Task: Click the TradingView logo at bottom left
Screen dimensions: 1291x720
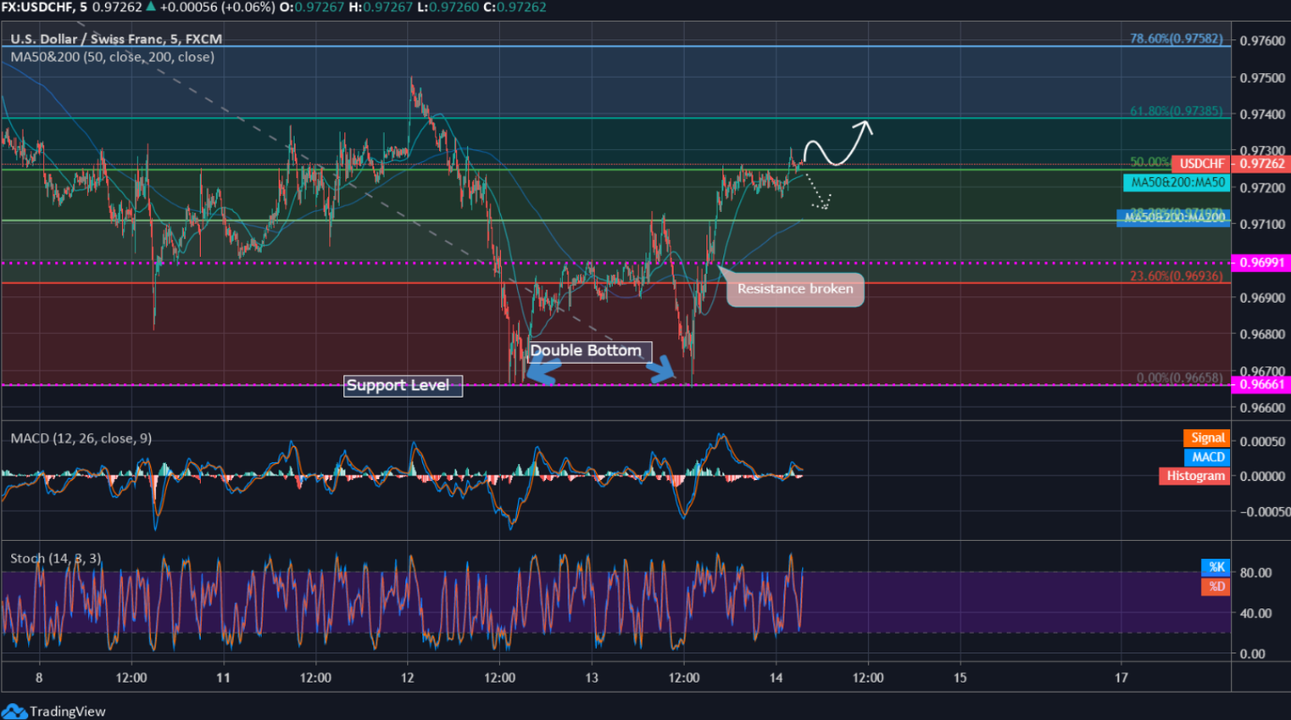Action: pos(52,712)
